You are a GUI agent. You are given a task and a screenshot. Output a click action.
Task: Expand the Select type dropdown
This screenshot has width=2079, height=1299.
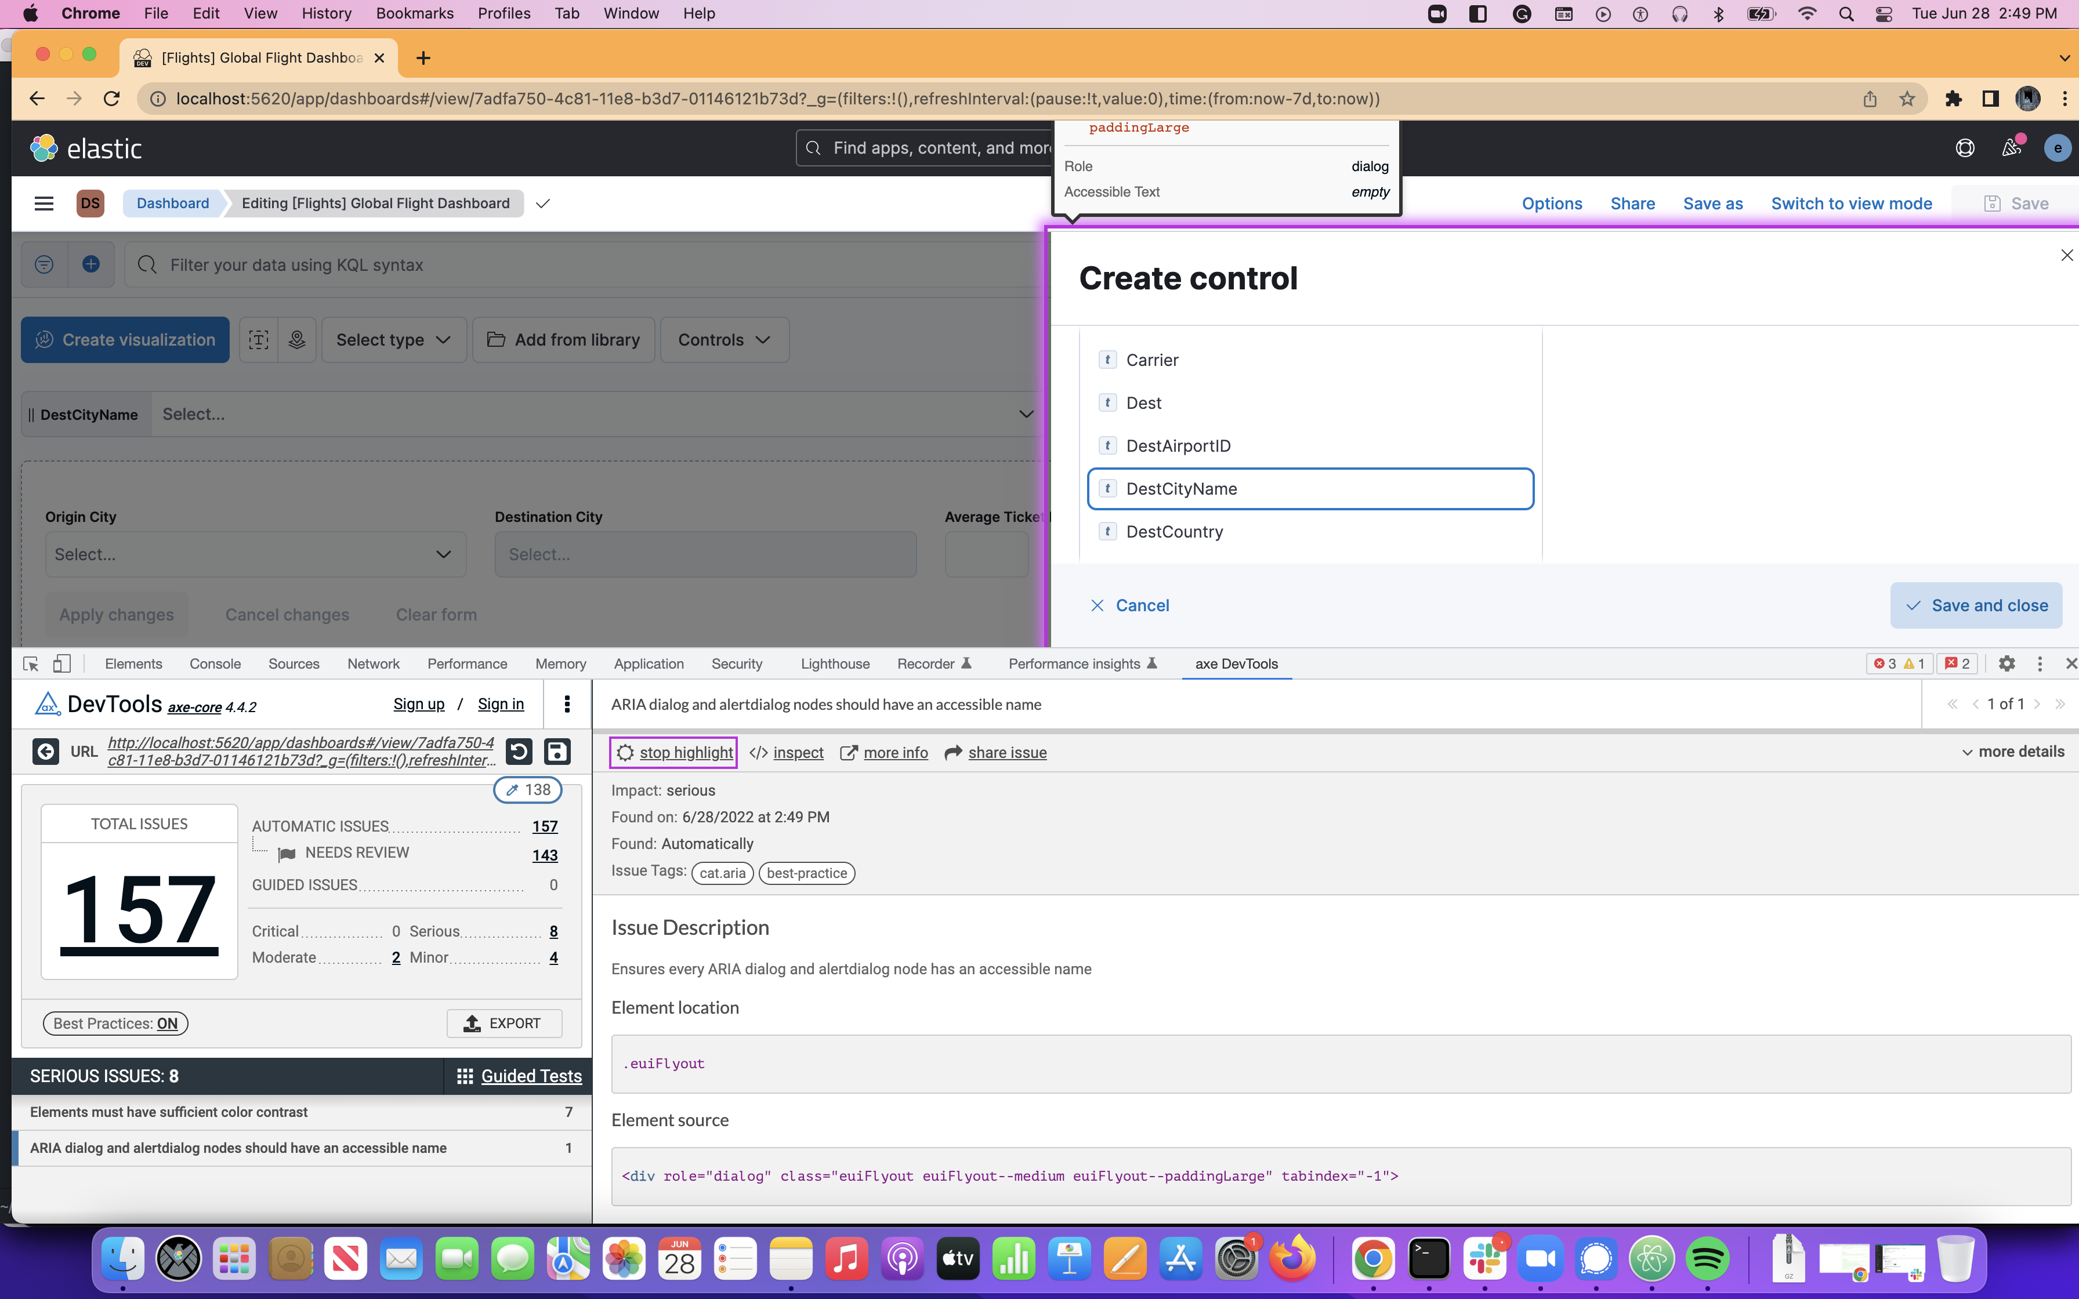tap(393, 339)
